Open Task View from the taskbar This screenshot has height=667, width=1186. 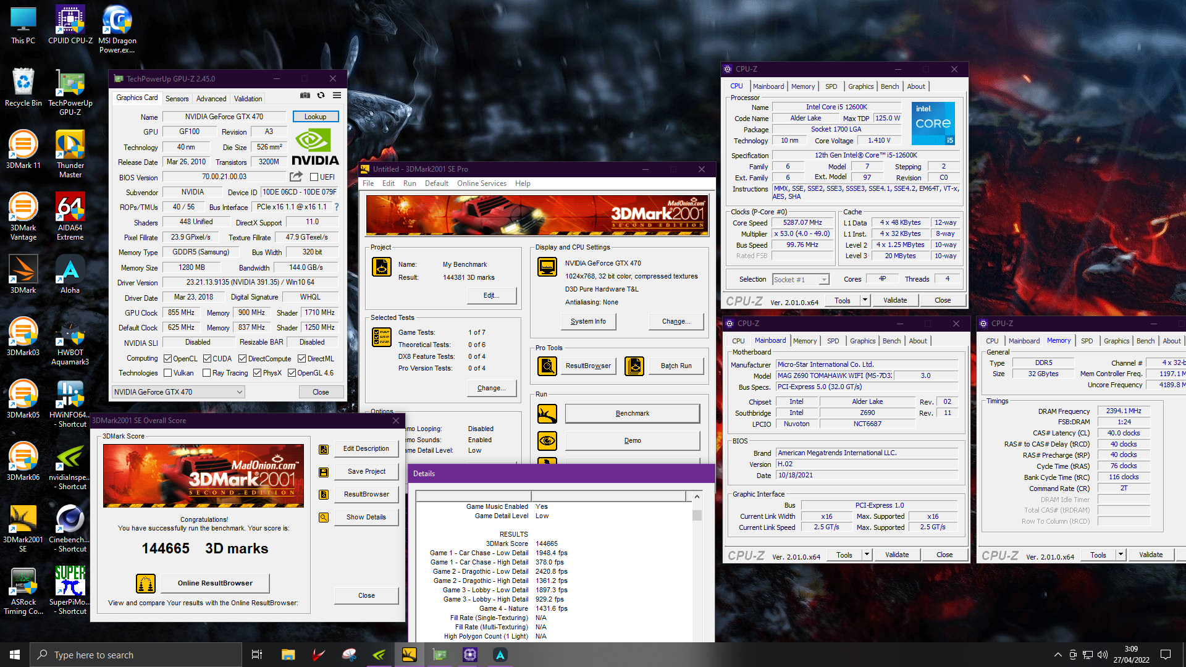click(257, 655)
